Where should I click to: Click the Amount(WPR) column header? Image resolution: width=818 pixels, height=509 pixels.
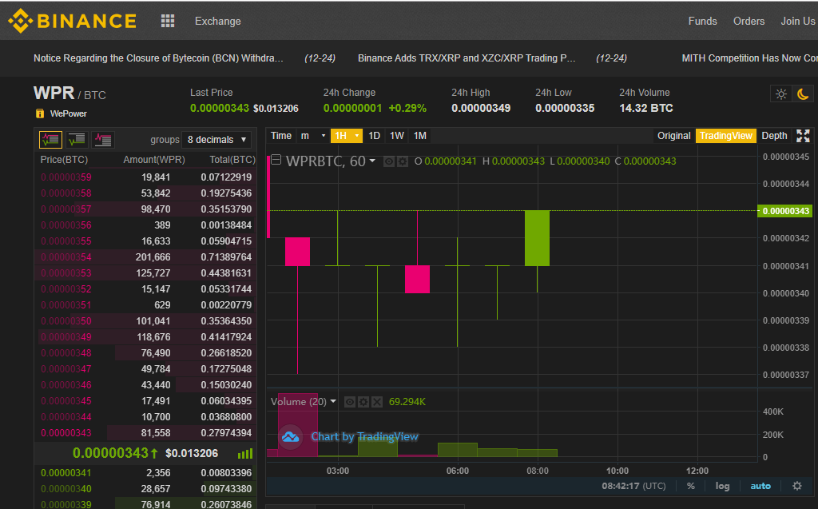154,160
